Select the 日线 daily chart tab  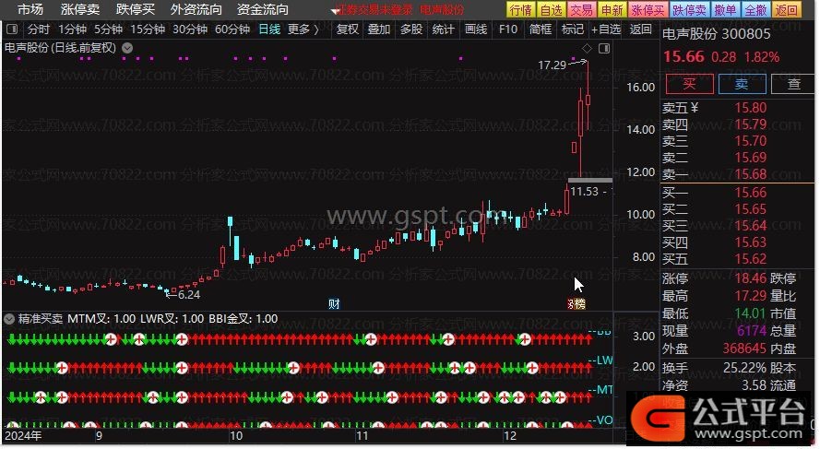coord(270,30)
